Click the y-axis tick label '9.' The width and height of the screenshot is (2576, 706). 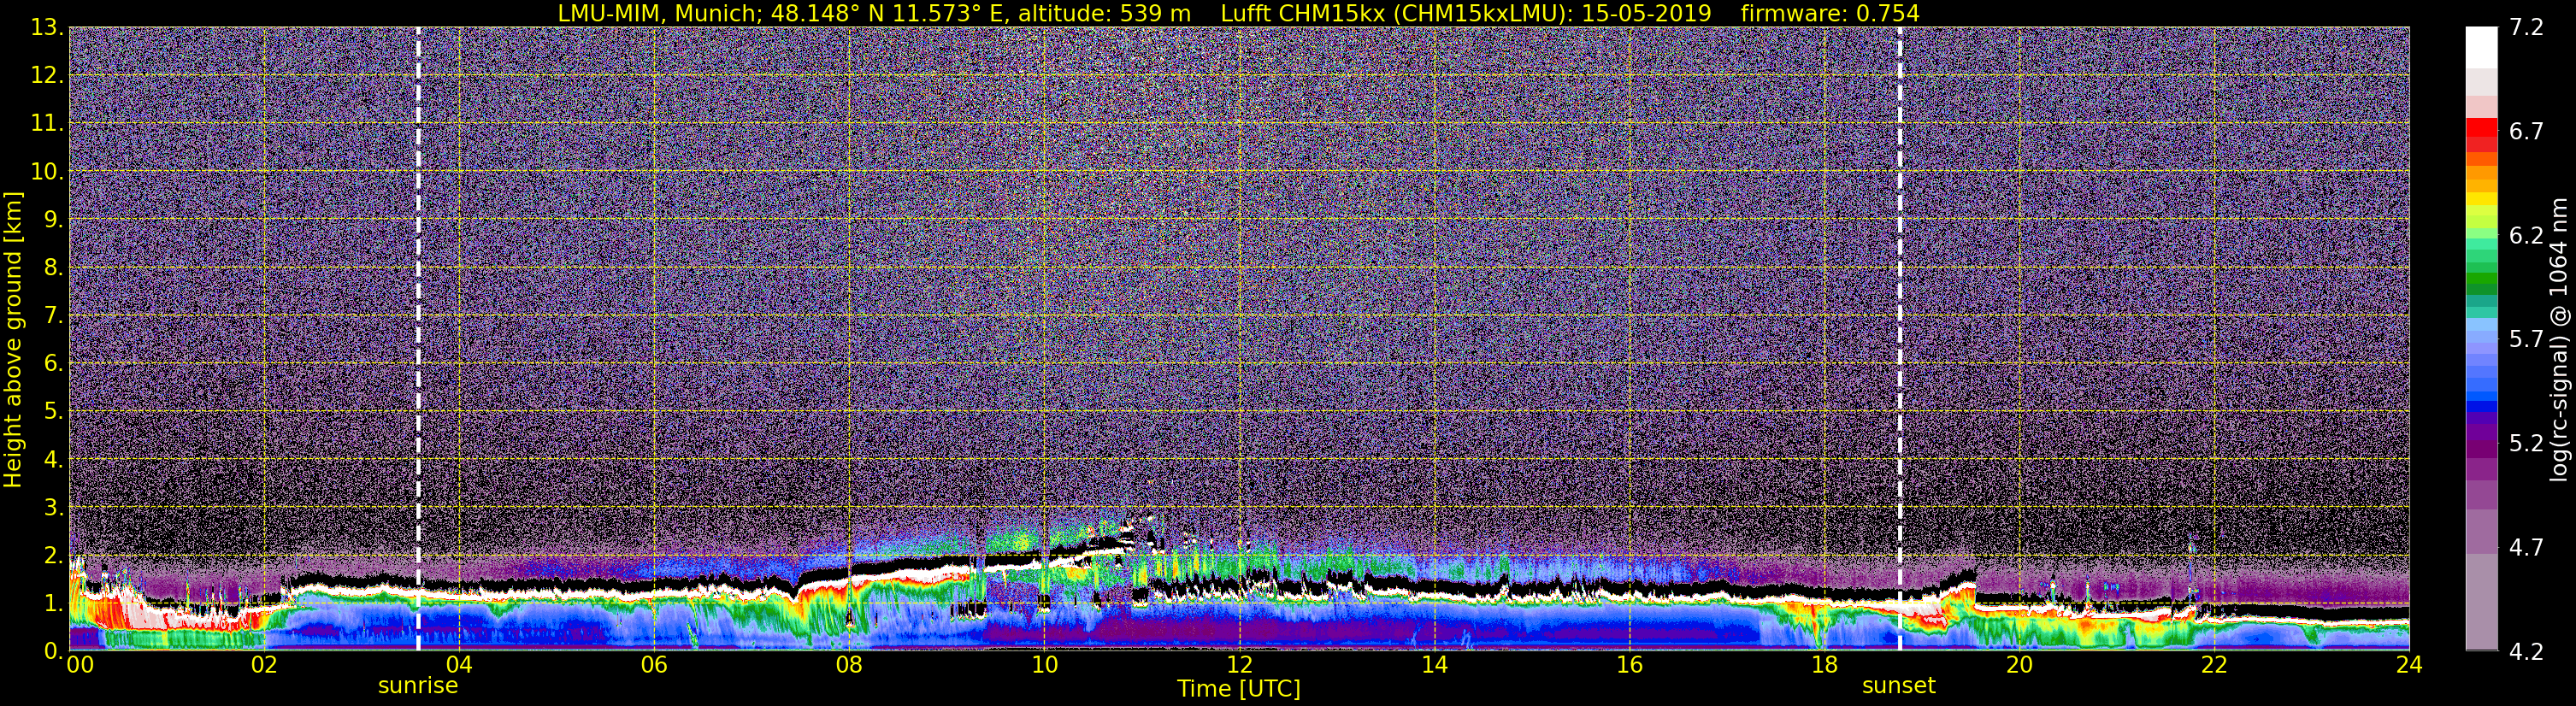coord(53,219)
